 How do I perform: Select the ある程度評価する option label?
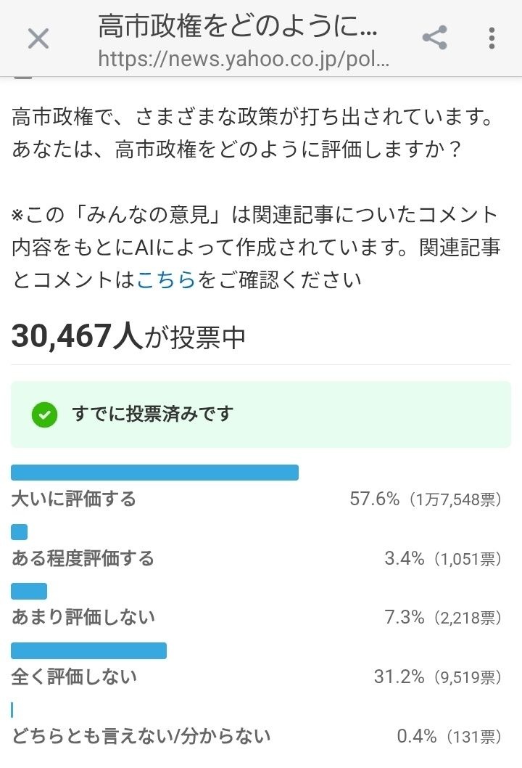tap(83, 558)
